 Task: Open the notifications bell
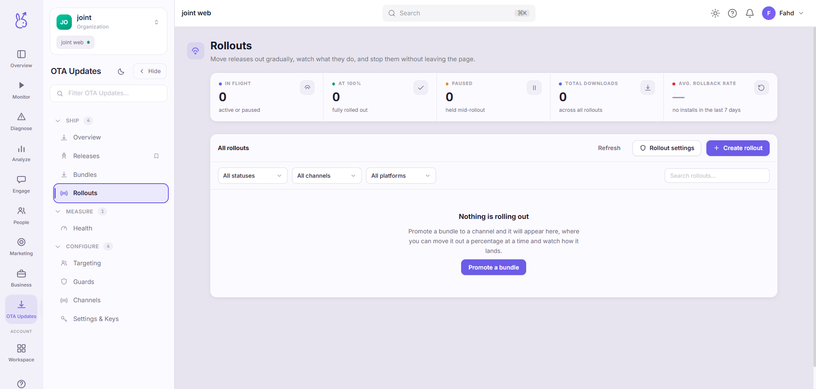(x=750, y=13)
